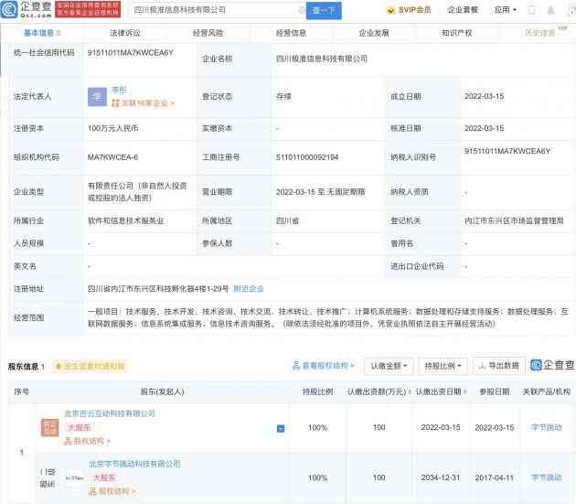
Task: Open 字节跳动 link in the 北京吉云互动 row
Action: (x=546, y=427)
